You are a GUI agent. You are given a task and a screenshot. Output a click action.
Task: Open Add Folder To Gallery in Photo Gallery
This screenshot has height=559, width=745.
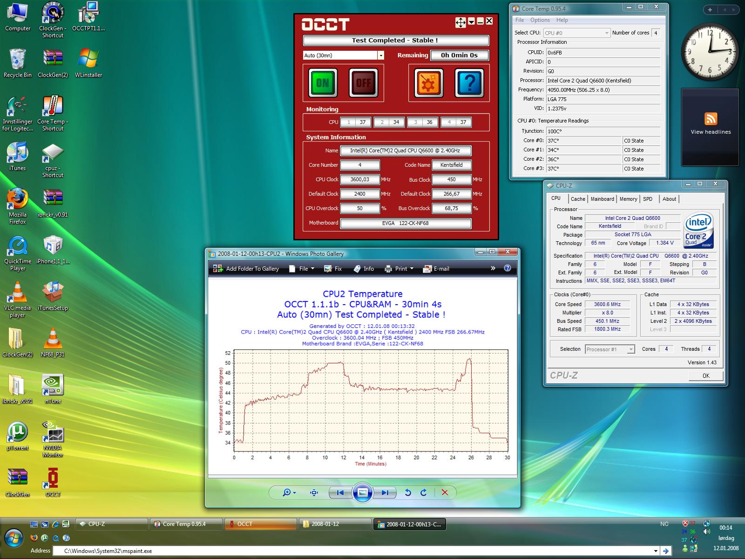(246, 268)
